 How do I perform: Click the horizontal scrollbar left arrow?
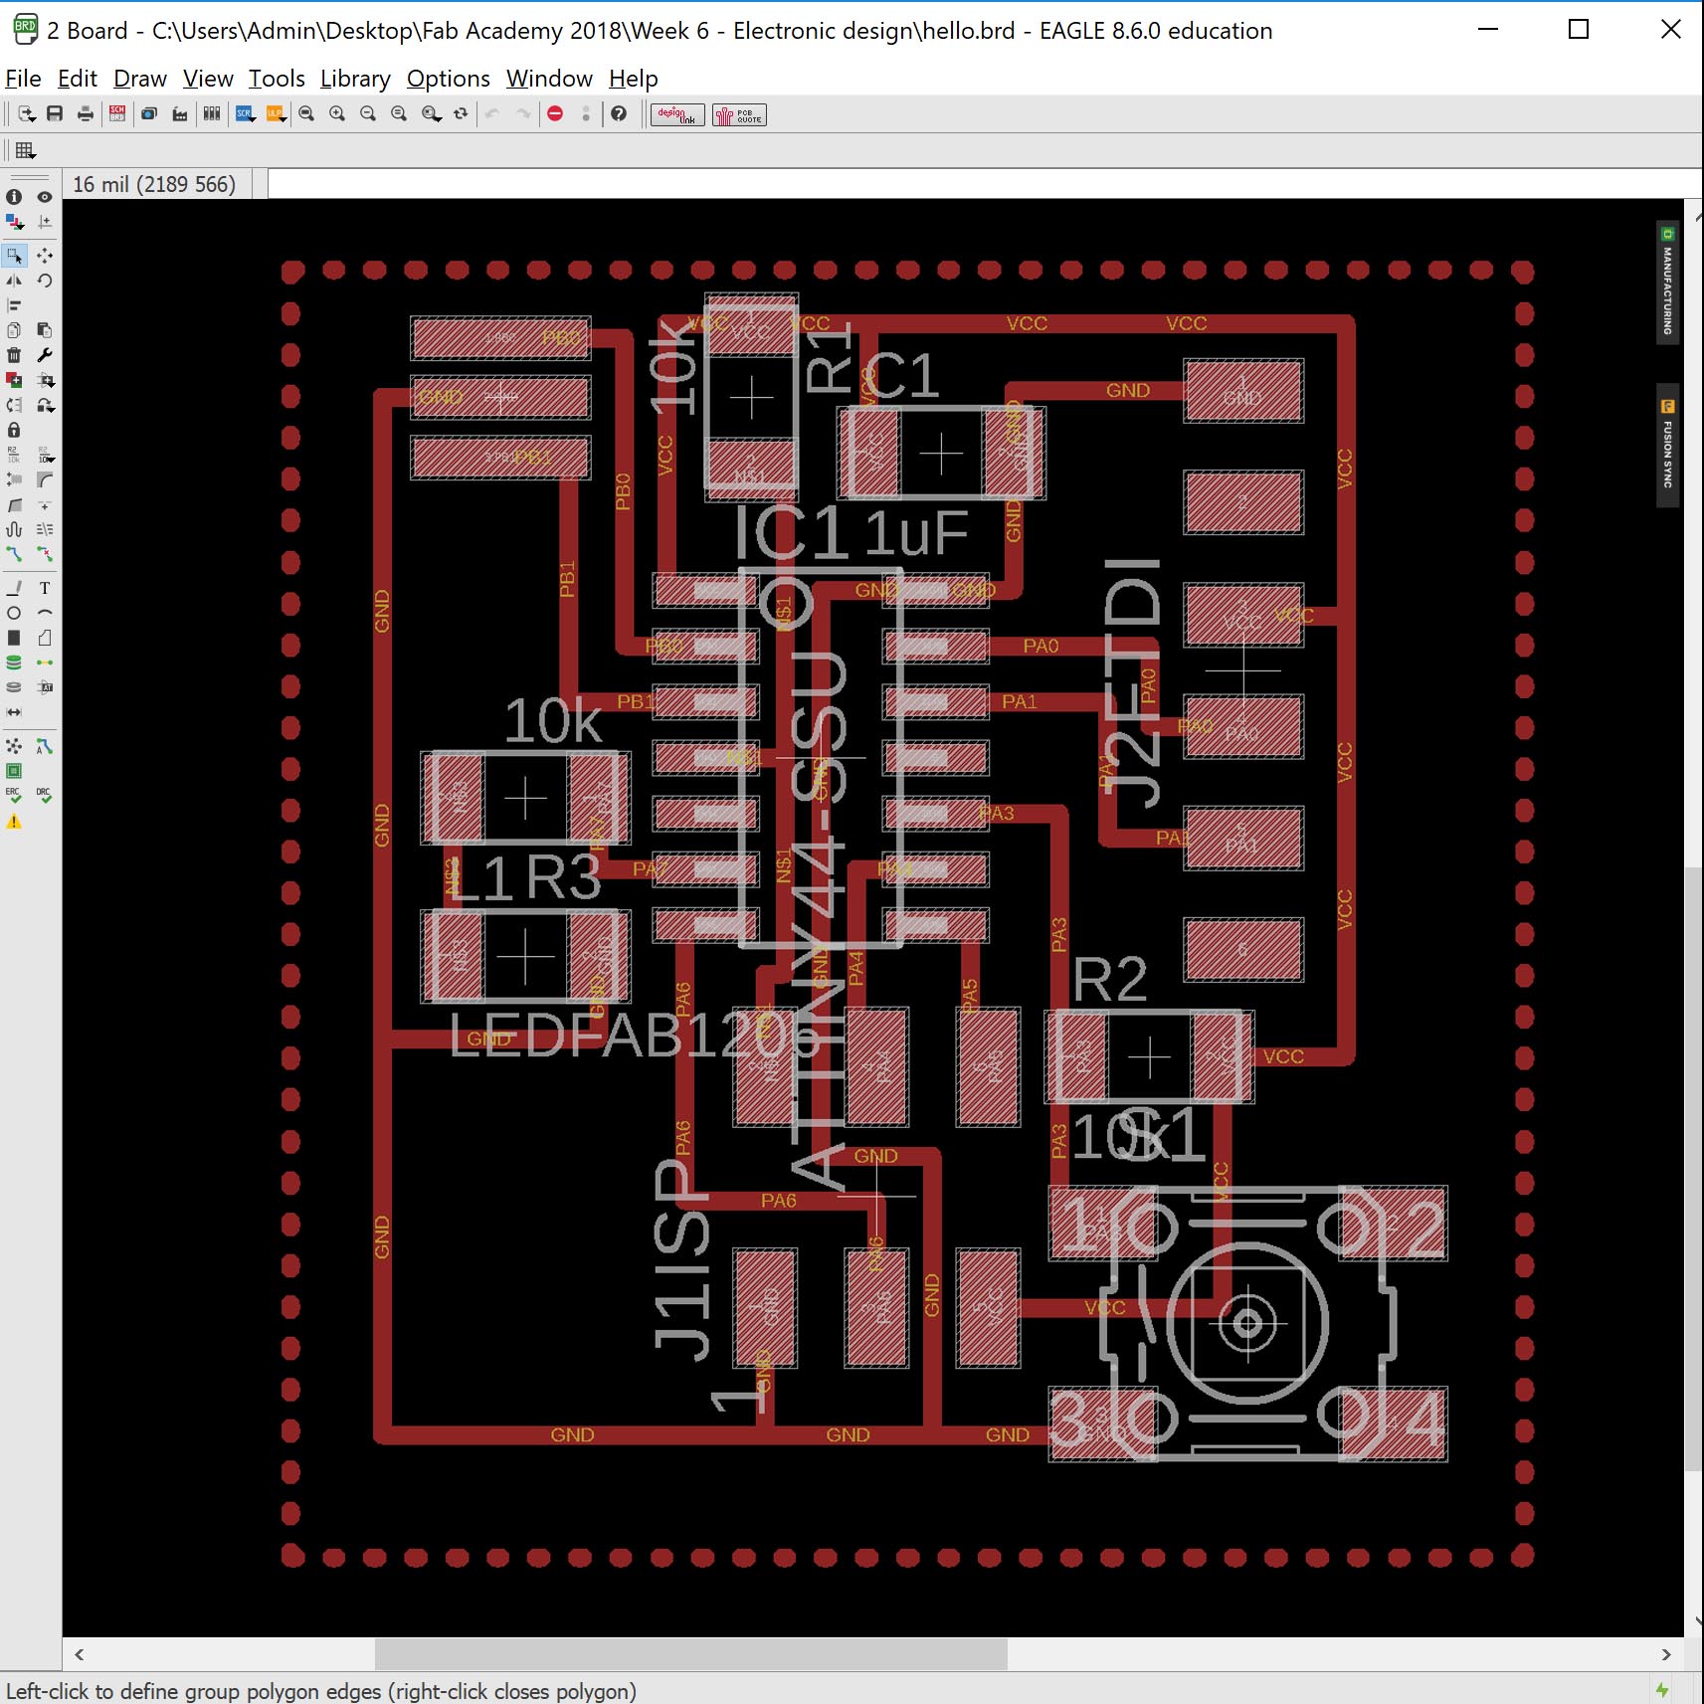pos(80,1654)
